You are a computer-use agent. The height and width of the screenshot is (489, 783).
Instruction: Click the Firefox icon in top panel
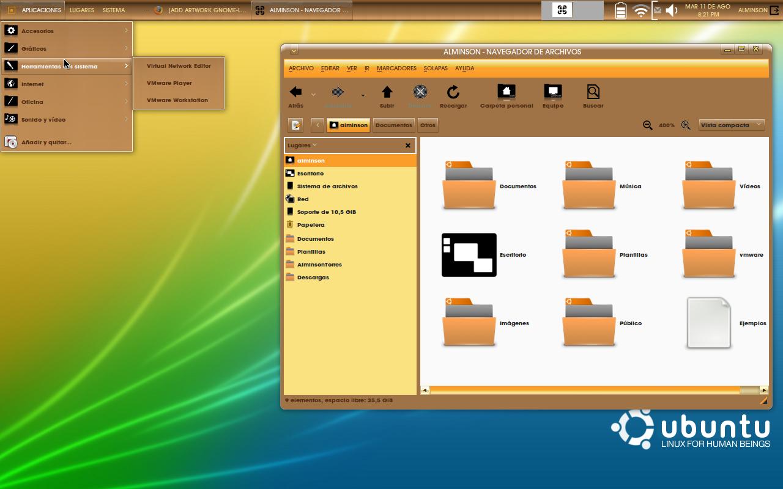[158, 10]
